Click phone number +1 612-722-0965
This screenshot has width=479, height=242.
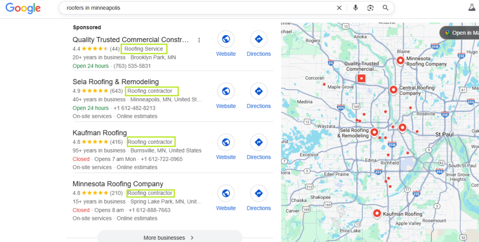click(161, 159)
